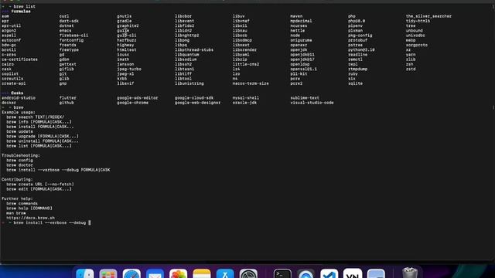The image size is (495, 278).
Task: Click the 'docker' cask entry
Action: click(x=9, y=103)
